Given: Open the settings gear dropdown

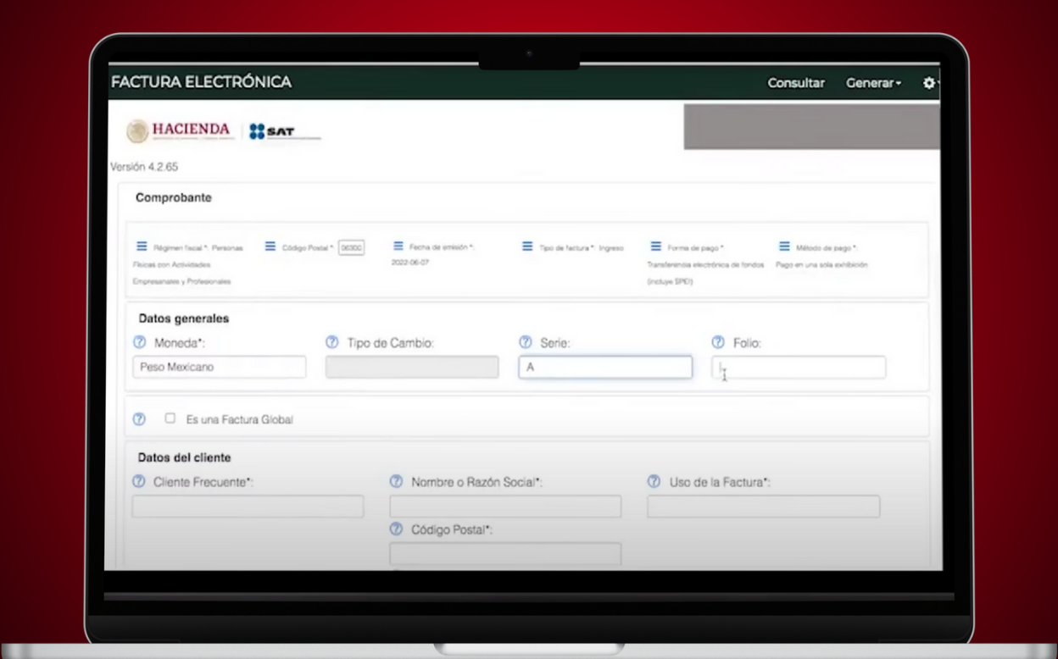Looking at the screenshot, I should 930,83.
